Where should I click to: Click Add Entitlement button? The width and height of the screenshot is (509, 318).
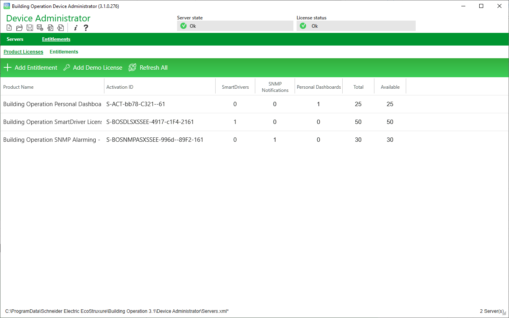31,68
